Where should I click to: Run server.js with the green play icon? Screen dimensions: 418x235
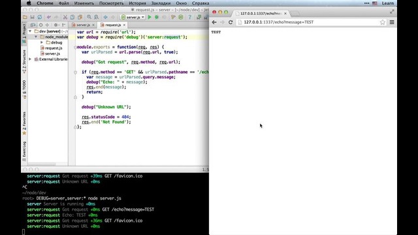coord(150,17)
